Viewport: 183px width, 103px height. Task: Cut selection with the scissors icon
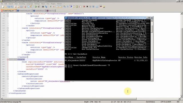point(25,7)
